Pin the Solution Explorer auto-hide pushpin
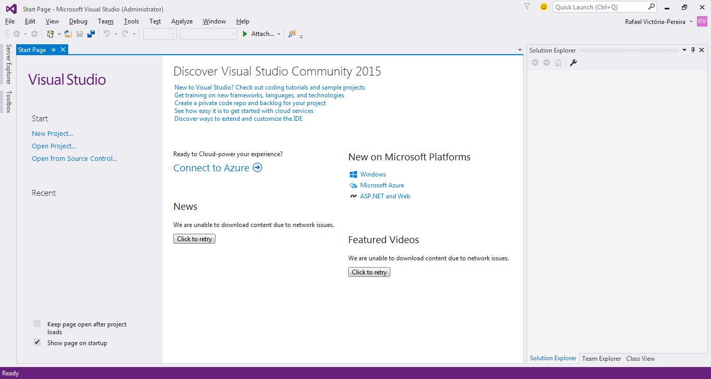This screenshot has width=711, height=379. click(693, 50)
